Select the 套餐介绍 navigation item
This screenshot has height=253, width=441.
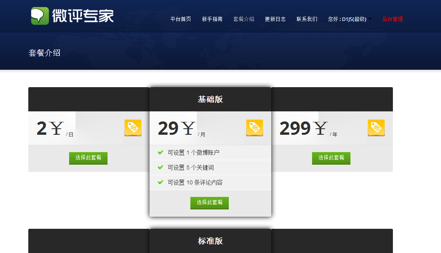pyautogui.click(x=244, y=19)
